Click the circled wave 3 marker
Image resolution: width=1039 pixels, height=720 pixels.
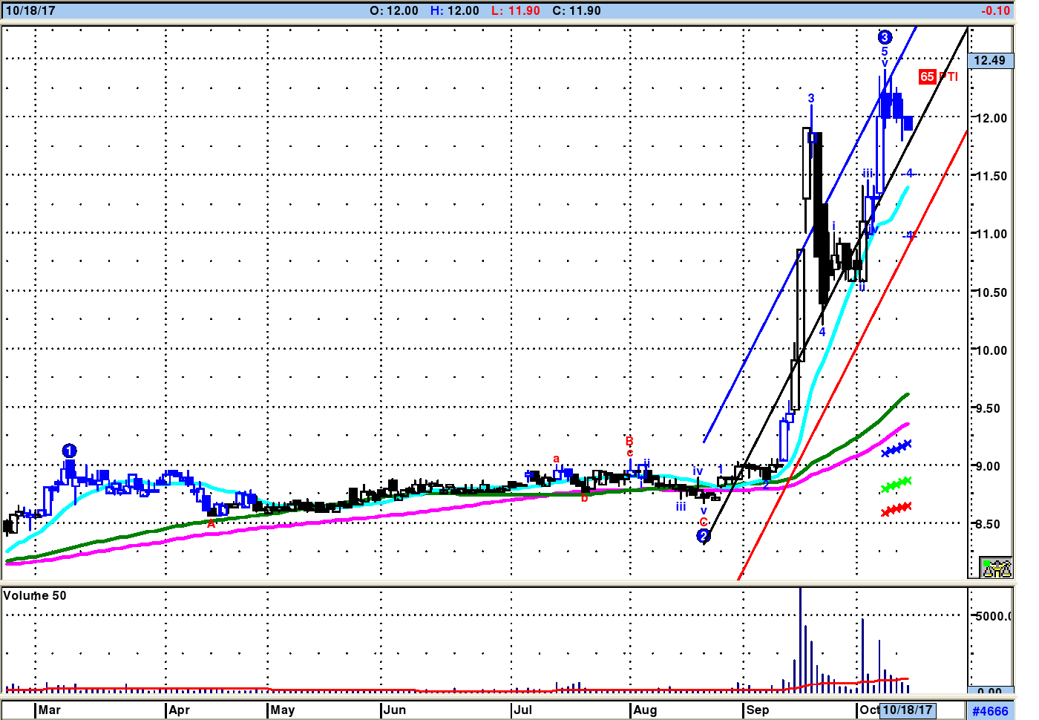click(x=884, y=37)
